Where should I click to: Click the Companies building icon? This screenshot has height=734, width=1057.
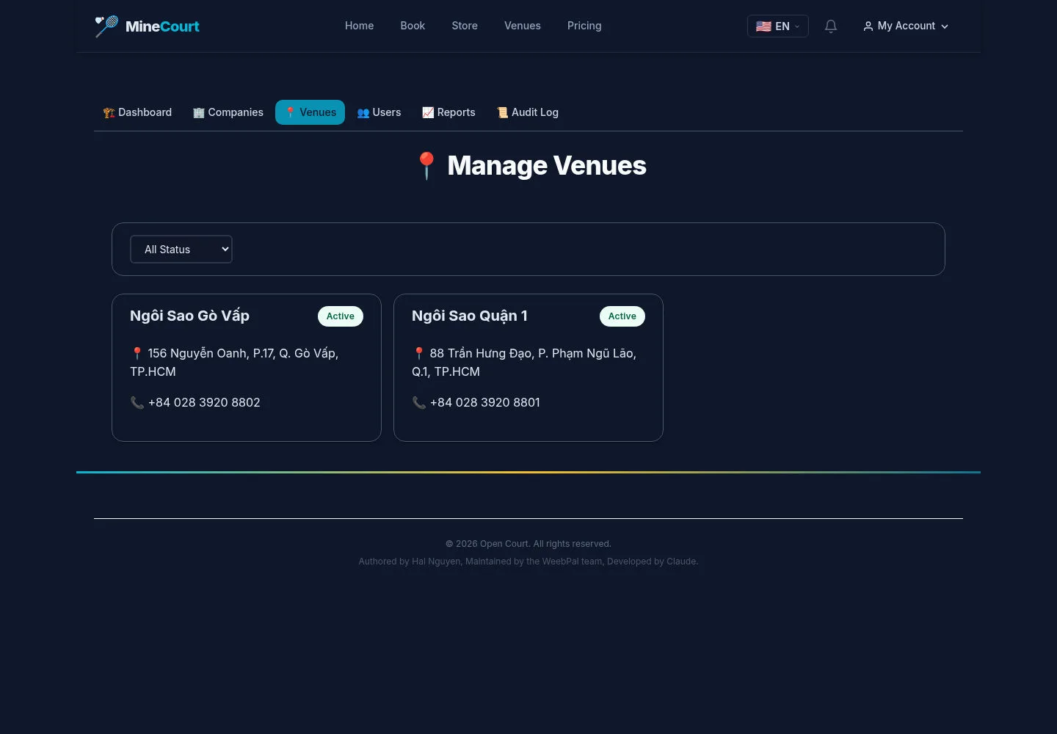[x=198, y=112]
